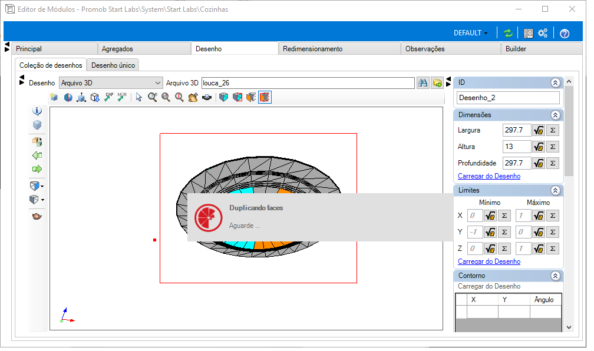Click the orange-face box icon
594x351 pixels.
pos(251,97)
